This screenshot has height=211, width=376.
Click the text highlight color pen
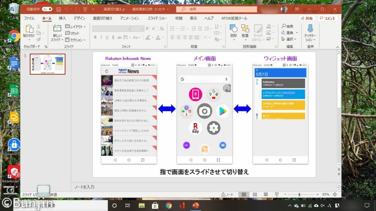tap(148, 37)
